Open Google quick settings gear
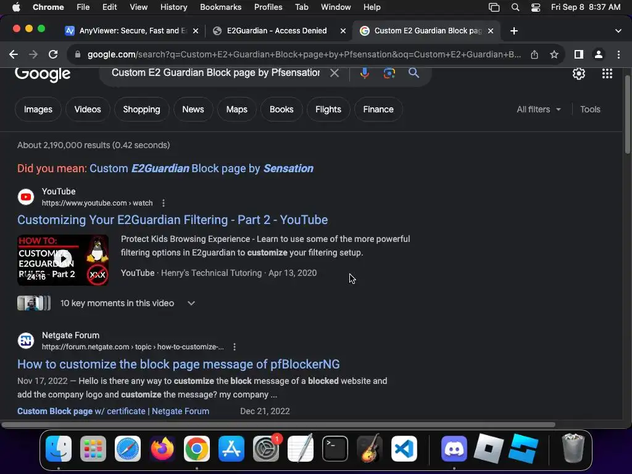Screen dimensions: 632x474 click(x=579, y=73)
